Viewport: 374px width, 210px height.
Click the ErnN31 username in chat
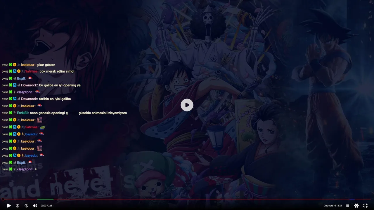point(23,113)
